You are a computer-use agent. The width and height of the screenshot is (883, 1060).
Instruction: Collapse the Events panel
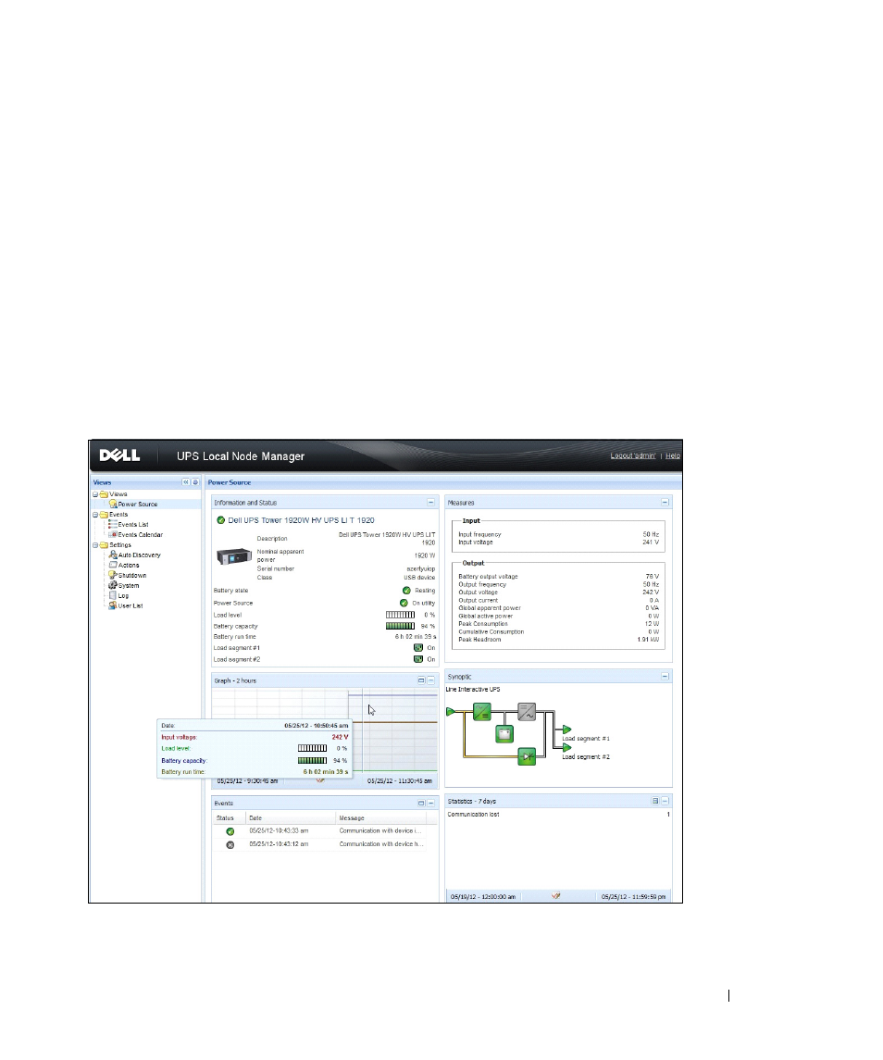430,804
